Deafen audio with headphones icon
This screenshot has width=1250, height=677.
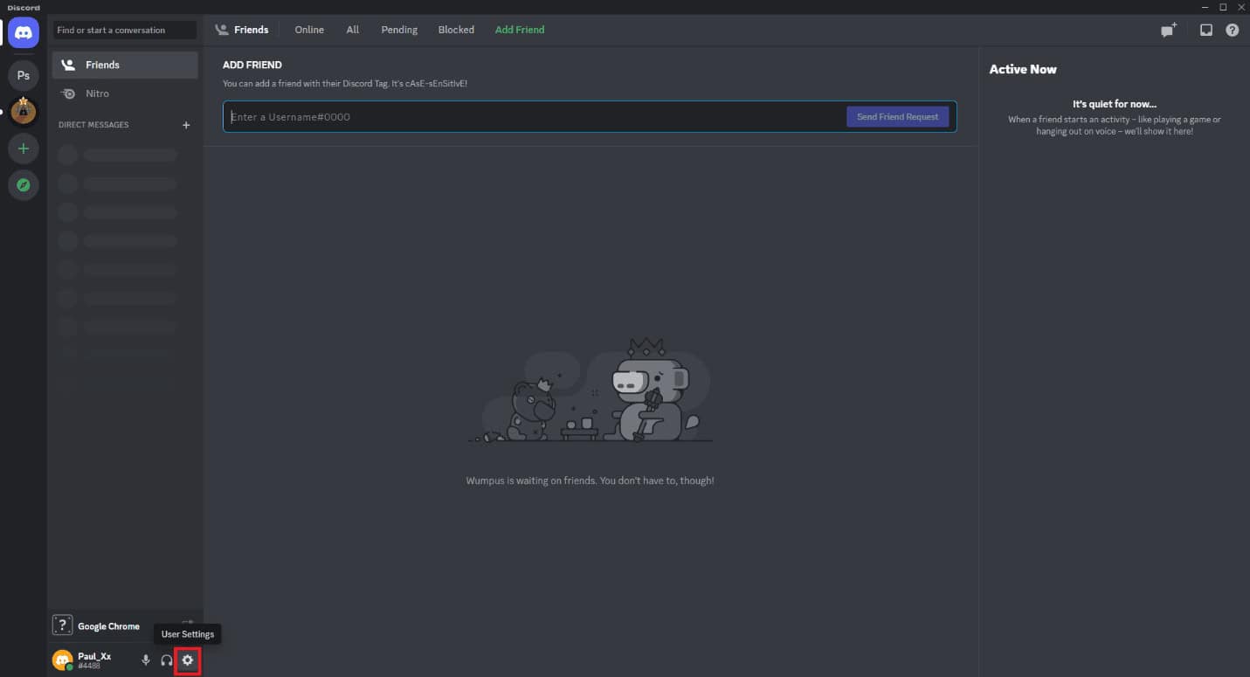coord(166,660)
